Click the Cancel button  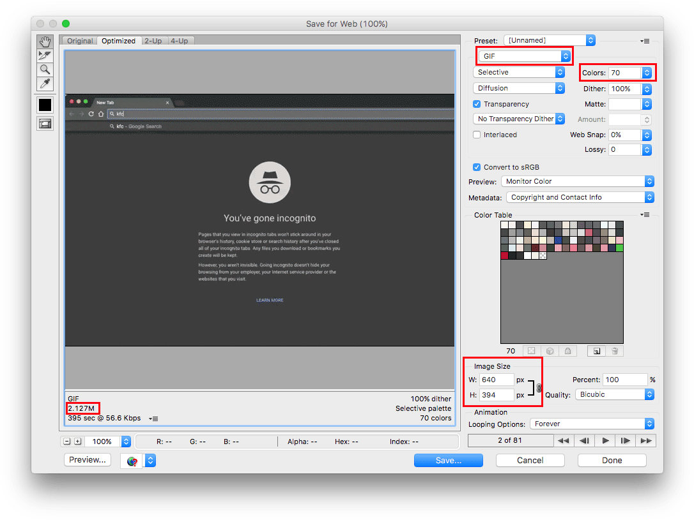pos(530,460)
